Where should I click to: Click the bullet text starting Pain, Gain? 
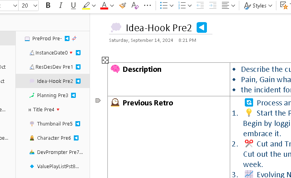[266, 80]
